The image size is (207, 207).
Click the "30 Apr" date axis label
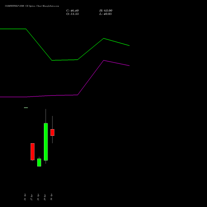pyautogui.click(x=51, y=197)
